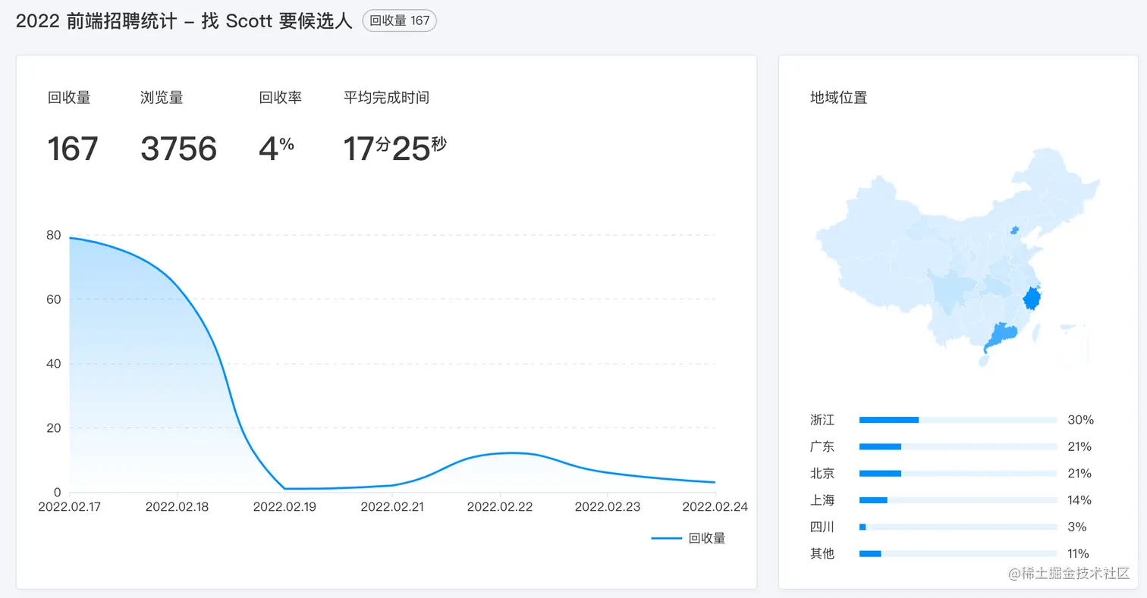Click the 平均完成时间 label
Viewport: 1147px width, 598px height.
pos(387,97)
